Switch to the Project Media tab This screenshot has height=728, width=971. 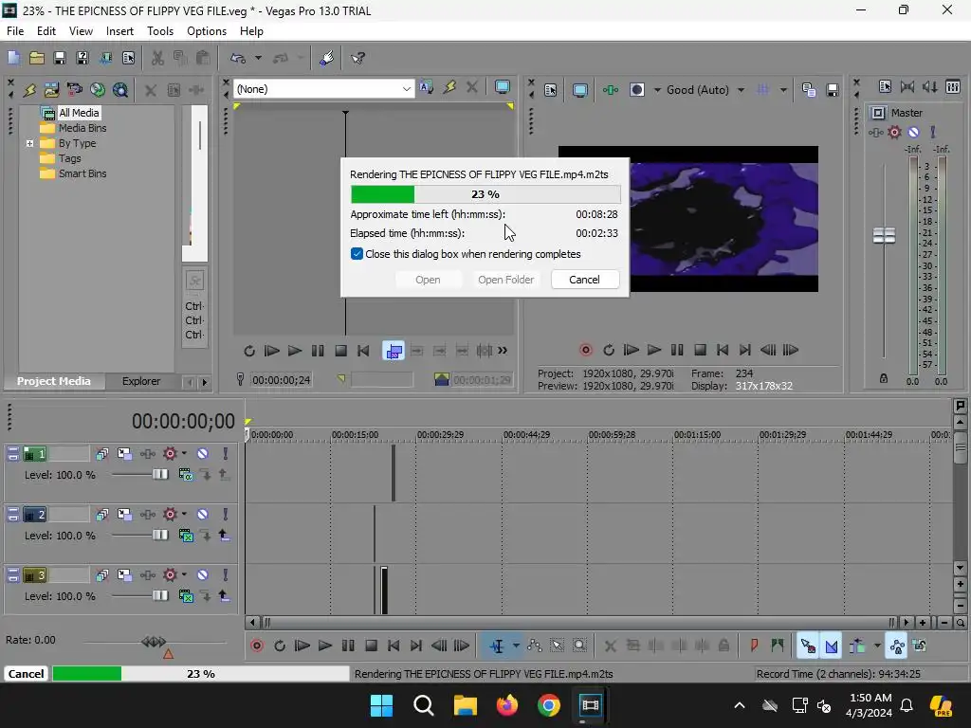point(54,381)
